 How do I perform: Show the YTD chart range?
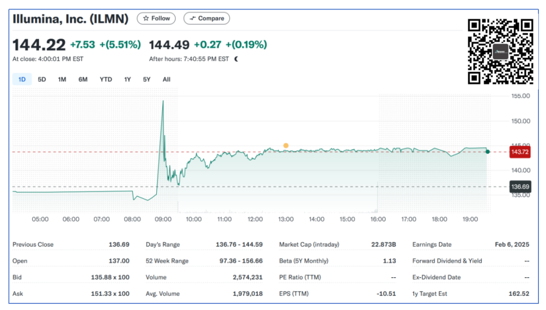tap(106, 79)
